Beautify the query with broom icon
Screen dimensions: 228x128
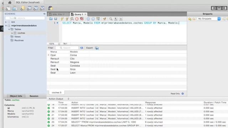click(104, 19)
